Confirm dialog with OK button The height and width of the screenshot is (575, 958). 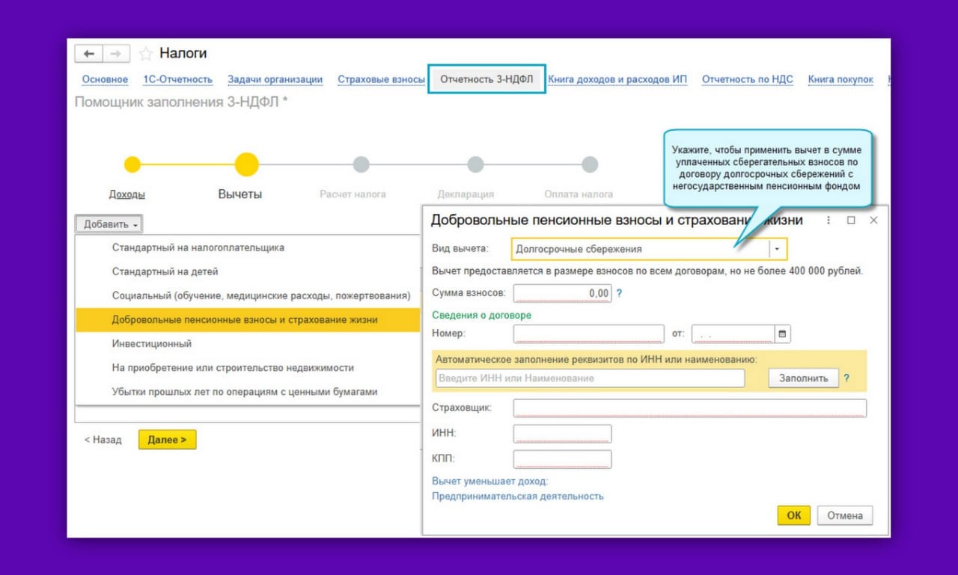tap(793, 515)
